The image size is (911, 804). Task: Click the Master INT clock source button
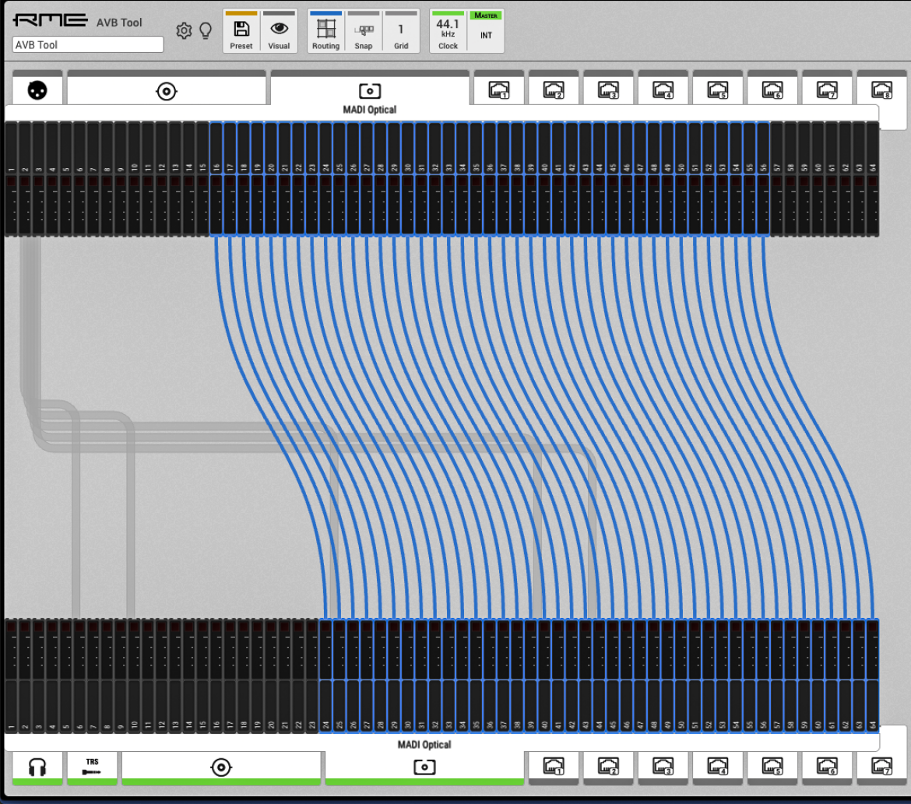(486, 31)
